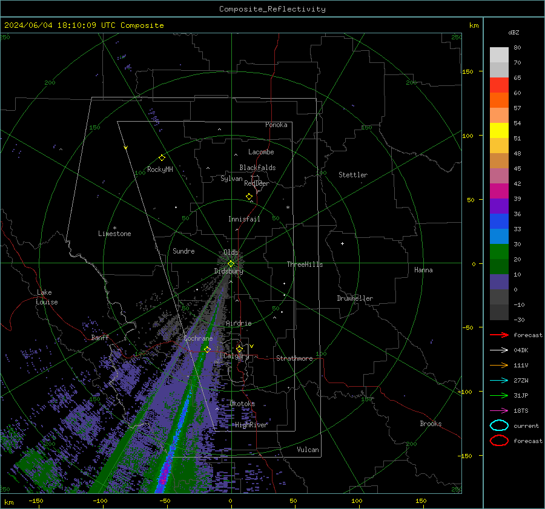Image resolution: width=545 pixels, height=509 pixels.
Task: Click the yellow diamond at the radar center
Action: click(x=231, y=264)
